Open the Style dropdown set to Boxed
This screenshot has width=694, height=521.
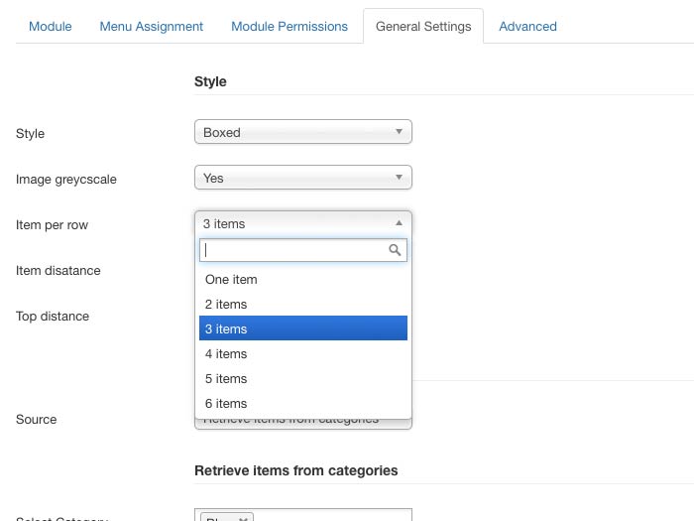point(302,132)
